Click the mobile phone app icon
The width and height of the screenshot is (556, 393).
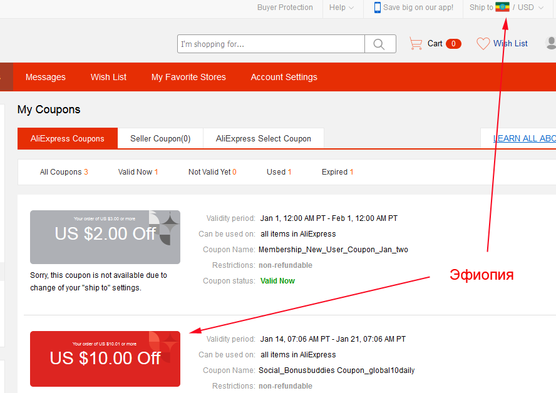click(378, 8)
